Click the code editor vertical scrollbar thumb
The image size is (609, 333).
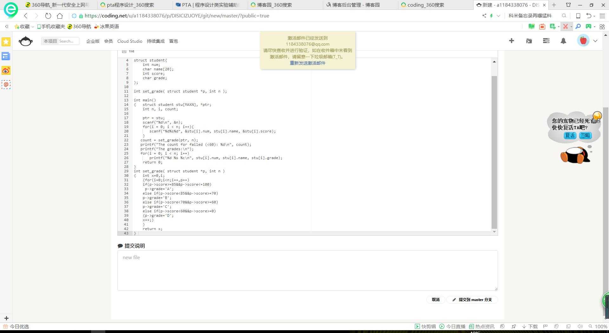point(494,152)
